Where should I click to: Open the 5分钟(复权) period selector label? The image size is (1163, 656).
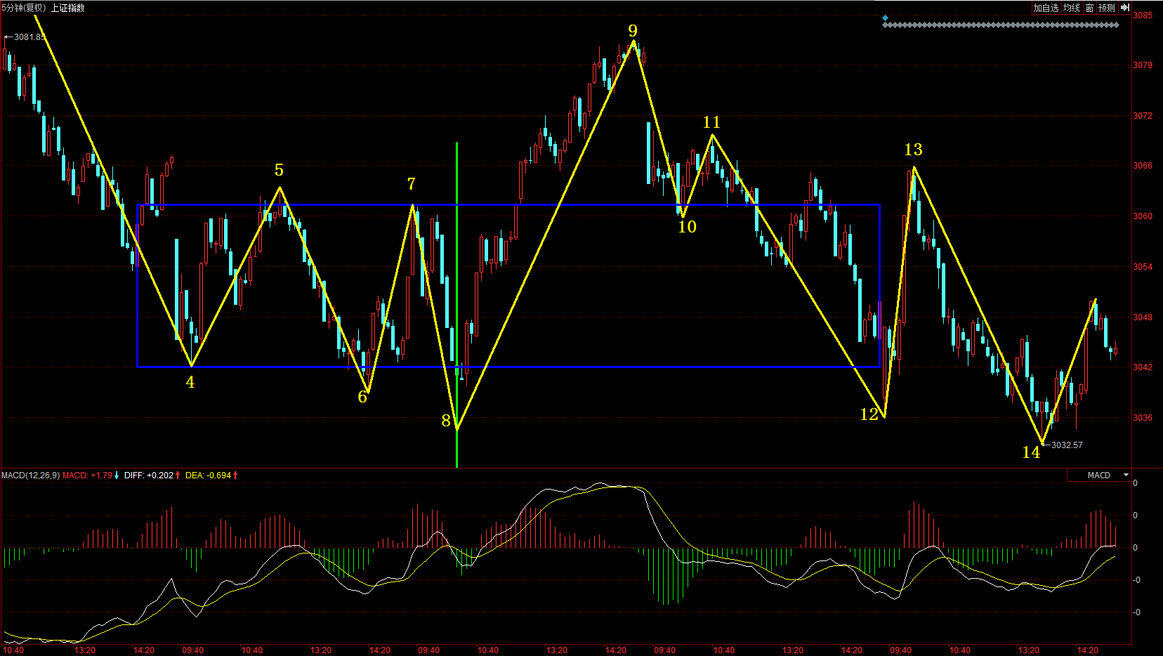point(24,8)
